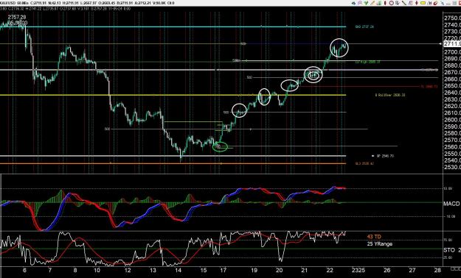Screen dimensions: 461x278
Task: Click the red diamond toolbar icon
Action: click(416, 3)
